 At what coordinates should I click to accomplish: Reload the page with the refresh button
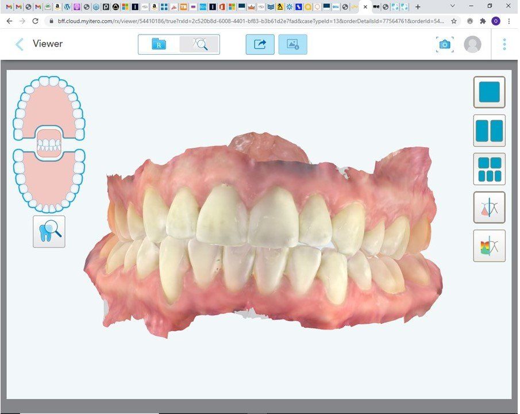[36, 21]
